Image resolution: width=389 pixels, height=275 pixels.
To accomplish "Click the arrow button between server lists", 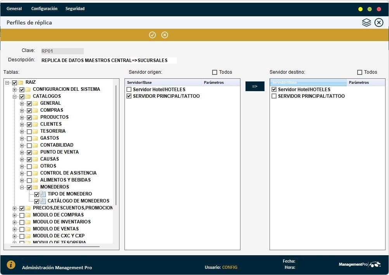I will 254,86.
